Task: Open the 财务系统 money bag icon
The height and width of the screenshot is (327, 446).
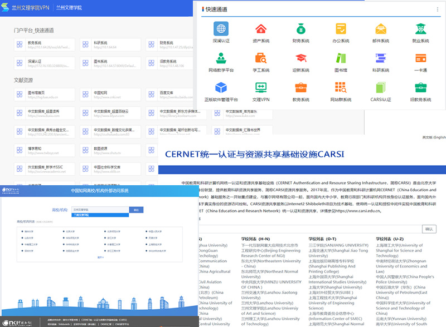Action: pos(300,29)
